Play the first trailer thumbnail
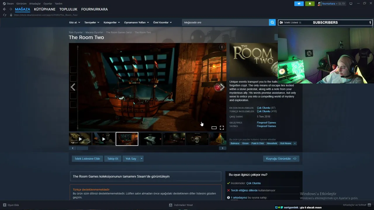The height and width of the screenshot is (210, 374). click(x=80, y=139)
